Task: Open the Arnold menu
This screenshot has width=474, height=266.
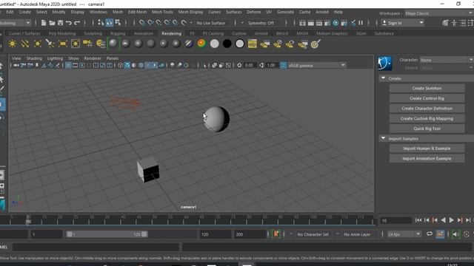Action: pyautogui.click(x=322, y=12)
